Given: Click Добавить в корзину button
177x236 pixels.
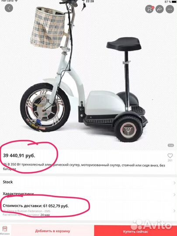Looking at the screenshot, I should tap(52, 231).
